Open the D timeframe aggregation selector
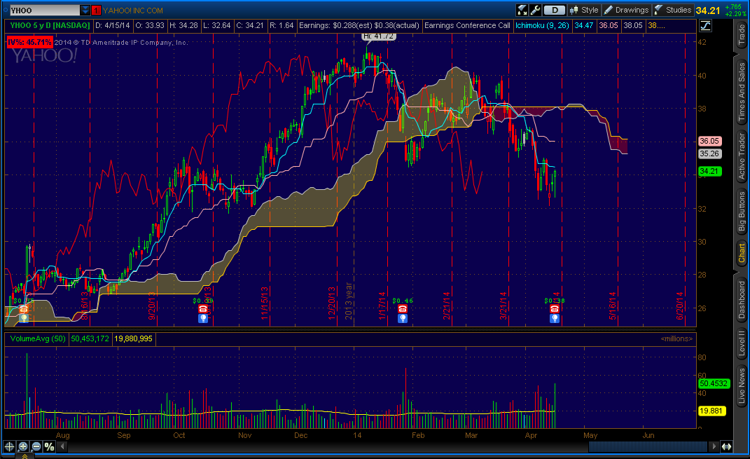 pos(555,10)
